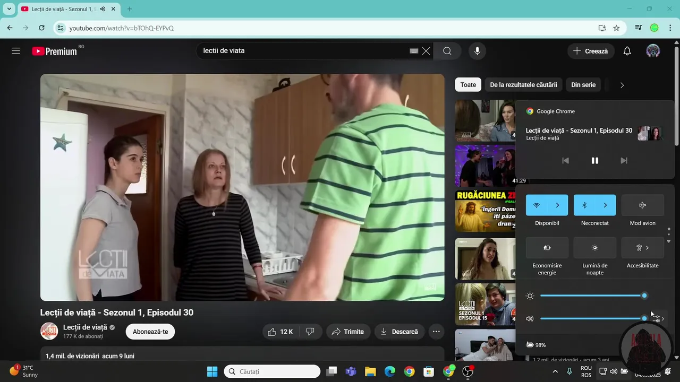680x382 pixels.
Task: Click the Trimite share button
Action: [348, 332]
